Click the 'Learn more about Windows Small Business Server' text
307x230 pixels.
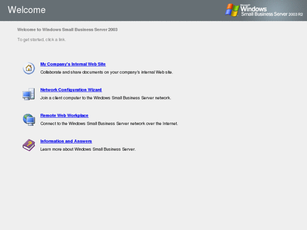pyautogui.click(x=88, y=149)
